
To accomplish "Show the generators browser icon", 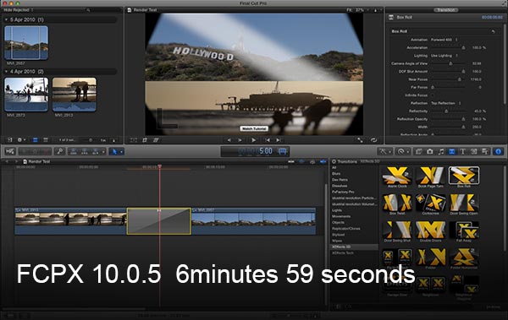I will (473, 151).
